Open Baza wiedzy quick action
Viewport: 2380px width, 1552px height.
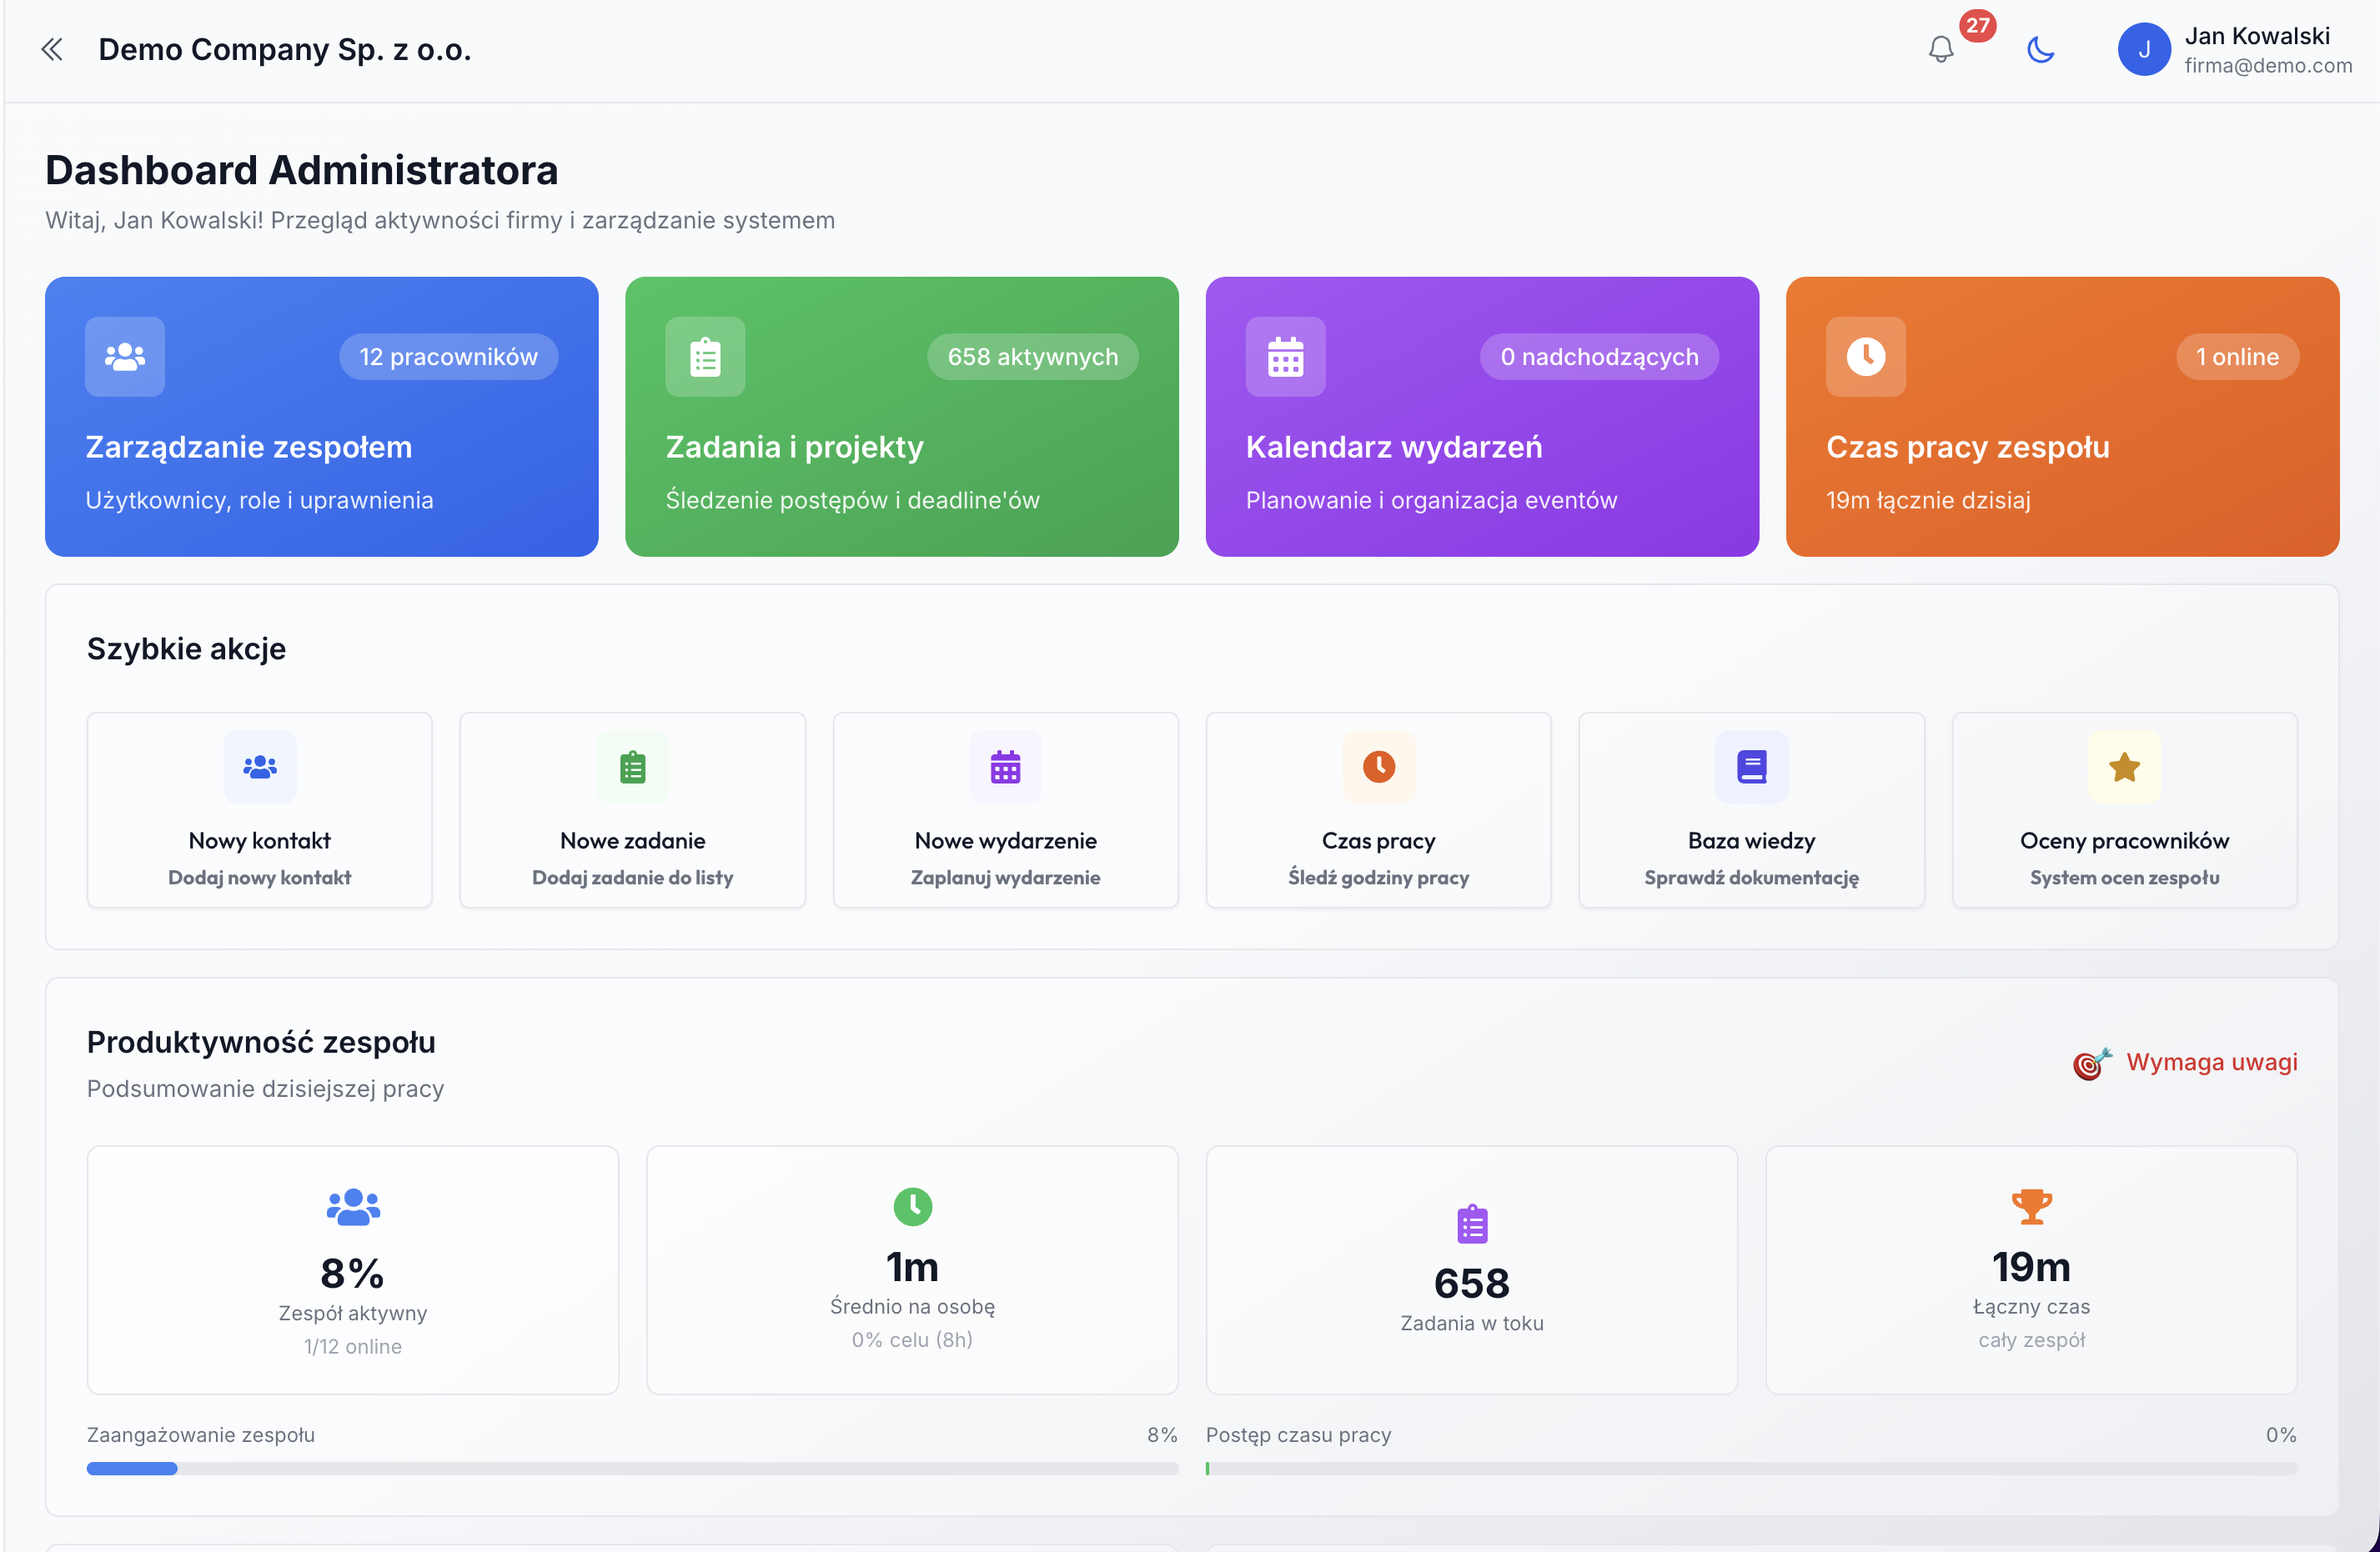[x=1751, y=809]
